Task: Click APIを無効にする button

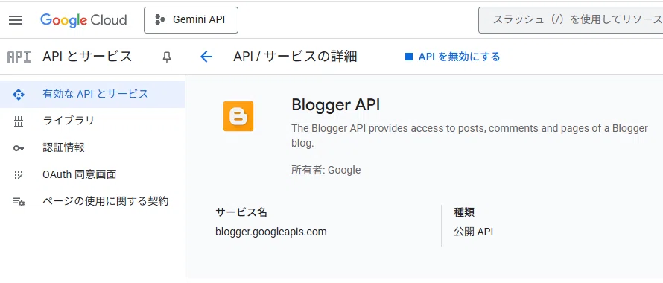Action: [x=452, y=57]
